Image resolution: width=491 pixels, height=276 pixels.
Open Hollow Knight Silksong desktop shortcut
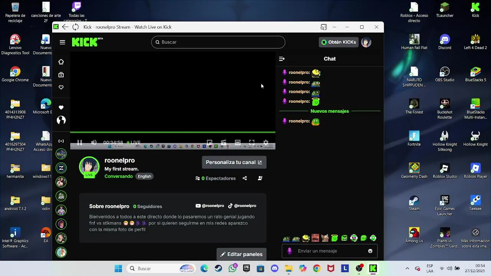445,141
